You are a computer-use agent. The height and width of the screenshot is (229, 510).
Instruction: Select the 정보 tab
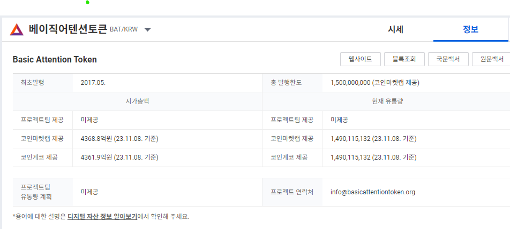pos(470,29)
